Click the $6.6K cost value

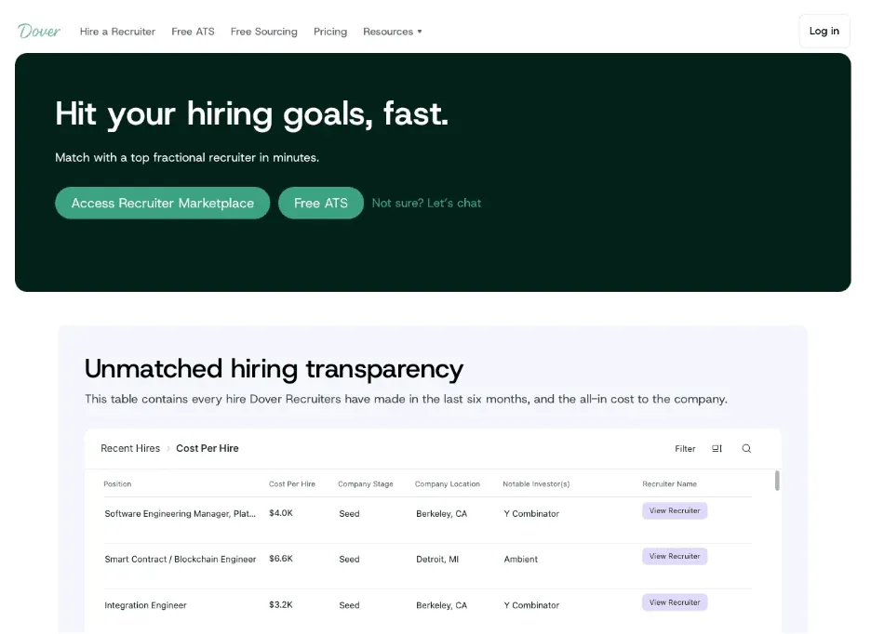tap(280, 559)
